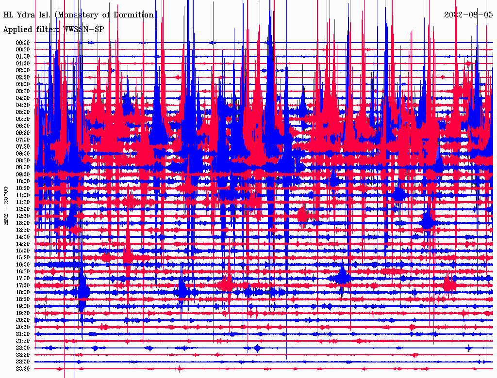Select the 06:30 time row label
This screenshot has height=378, width=497.
click(23, 133)
